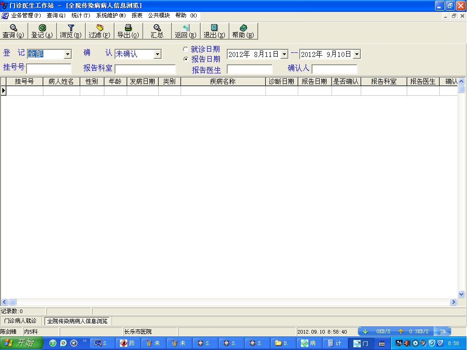Open the 查询(Q) menu
467x350 pixels.
tap(56, 15)
